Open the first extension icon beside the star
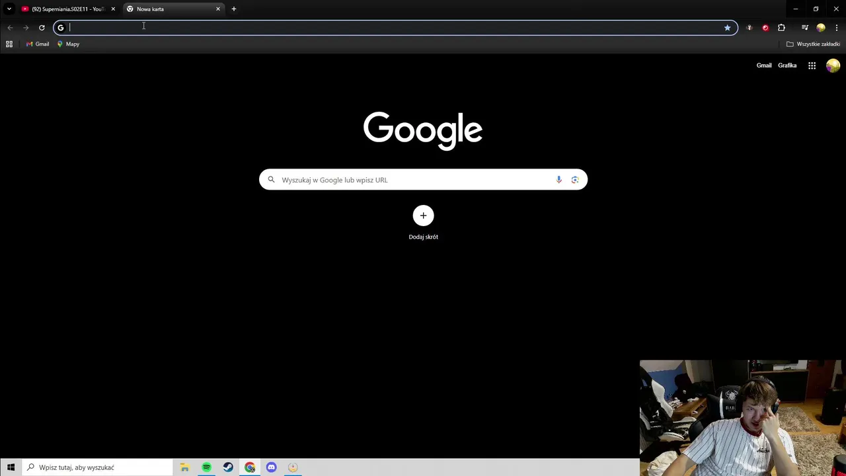846x476 pixels. coord(749,28)
